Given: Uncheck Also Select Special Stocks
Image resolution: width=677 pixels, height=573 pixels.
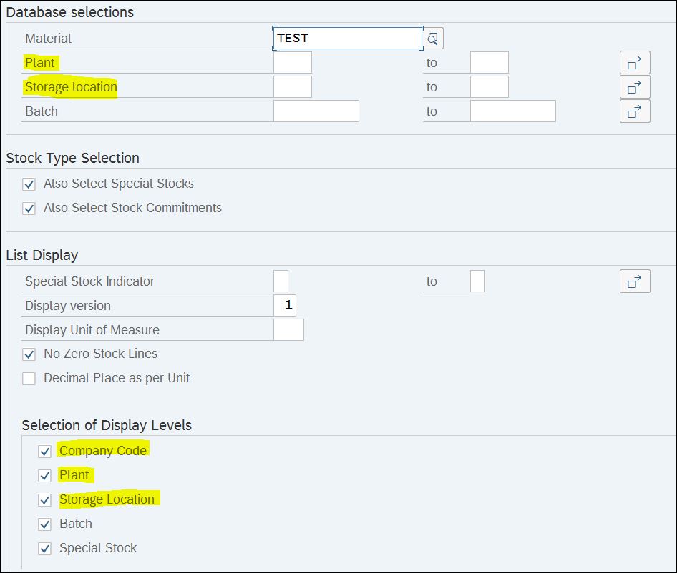Looking at the screenshot, I should pos(29,184).
